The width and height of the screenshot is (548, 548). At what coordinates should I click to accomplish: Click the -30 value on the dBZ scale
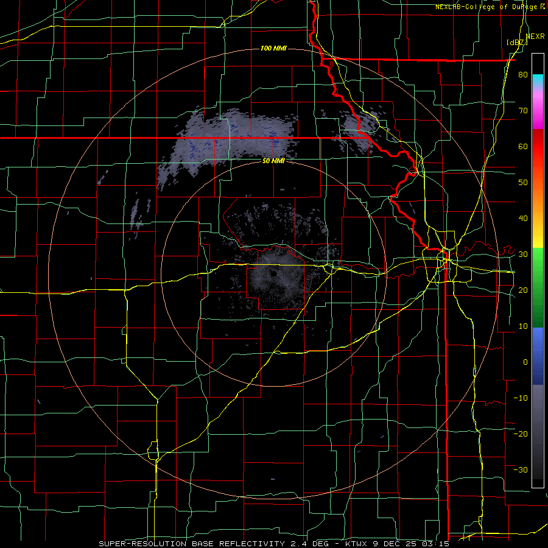[x=521, y=469]
